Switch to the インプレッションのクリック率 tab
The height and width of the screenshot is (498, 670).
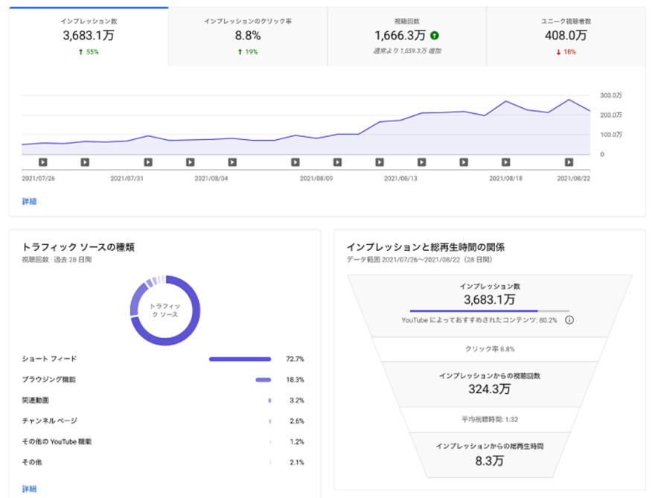[247, 36]
